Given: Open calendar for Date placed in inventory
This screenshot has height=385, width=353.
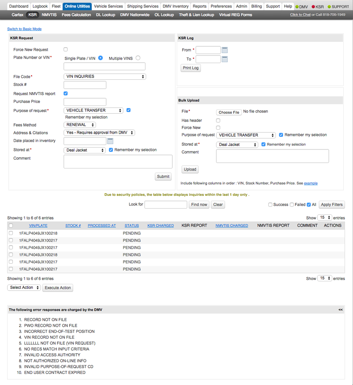Looking at the screenshot, I should [110, 141].
